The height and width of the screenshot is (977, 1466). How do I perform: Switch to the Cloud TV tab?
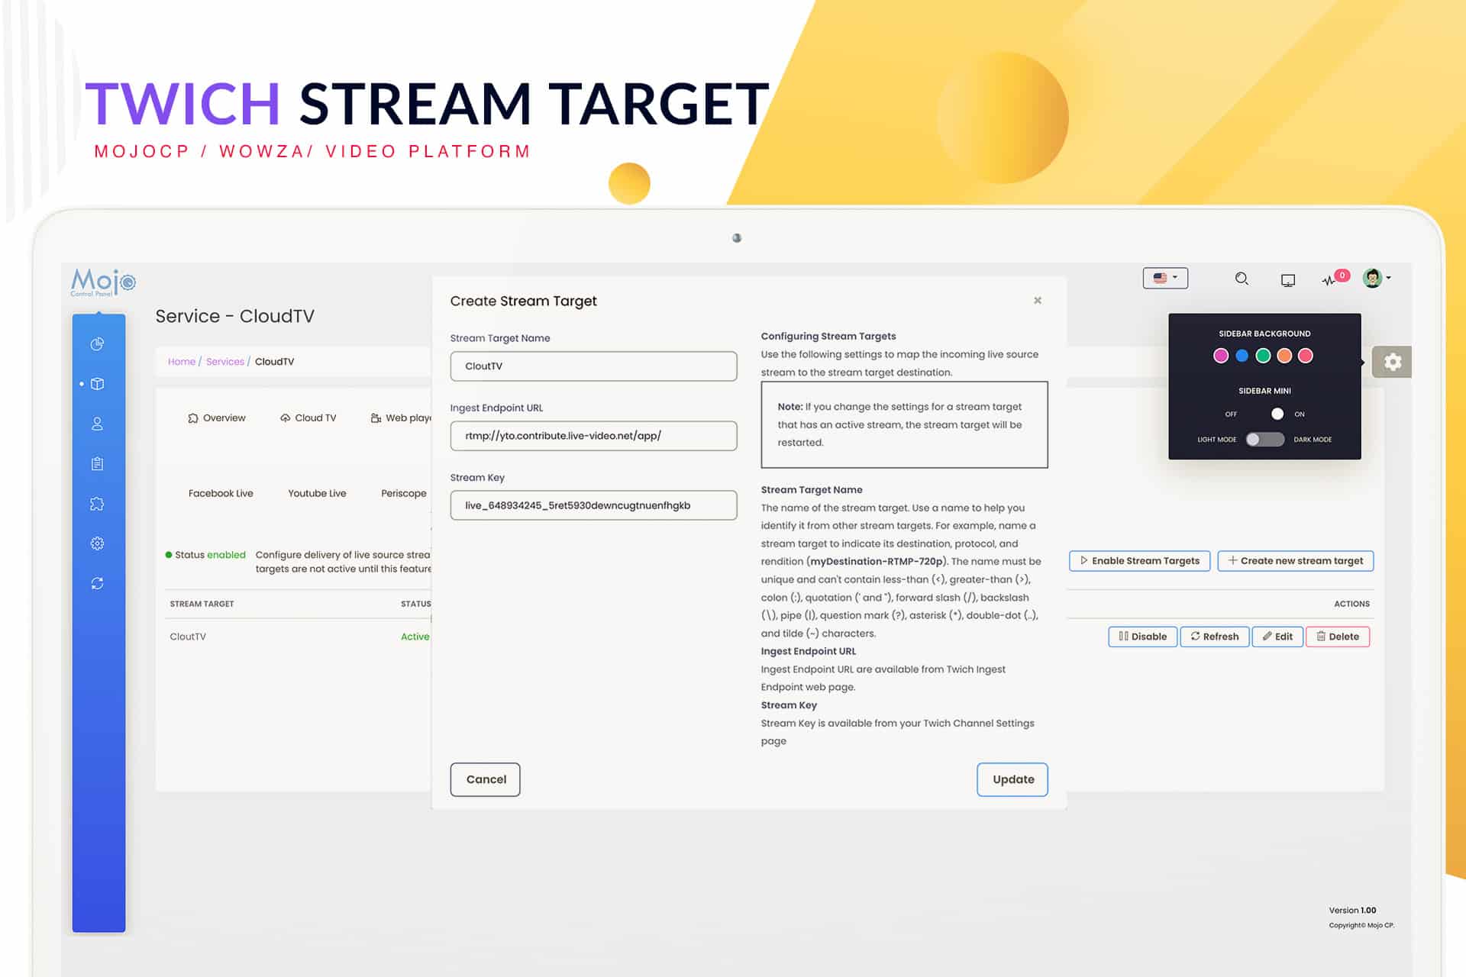click(308, 418)
